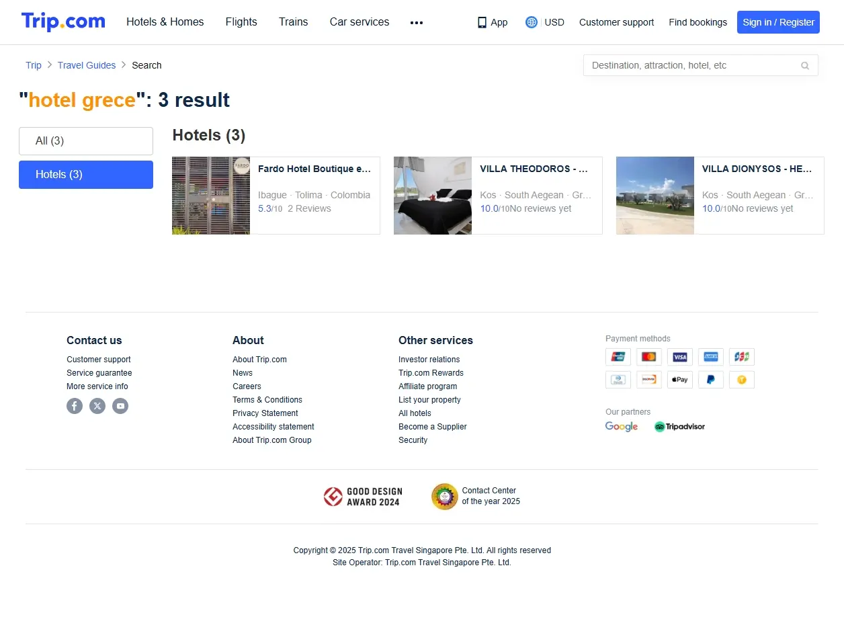This screenshot has height=619, width=844.
Task: Click "2 Reviews" on Fardo Hotel
Action: tap(309, 209)
